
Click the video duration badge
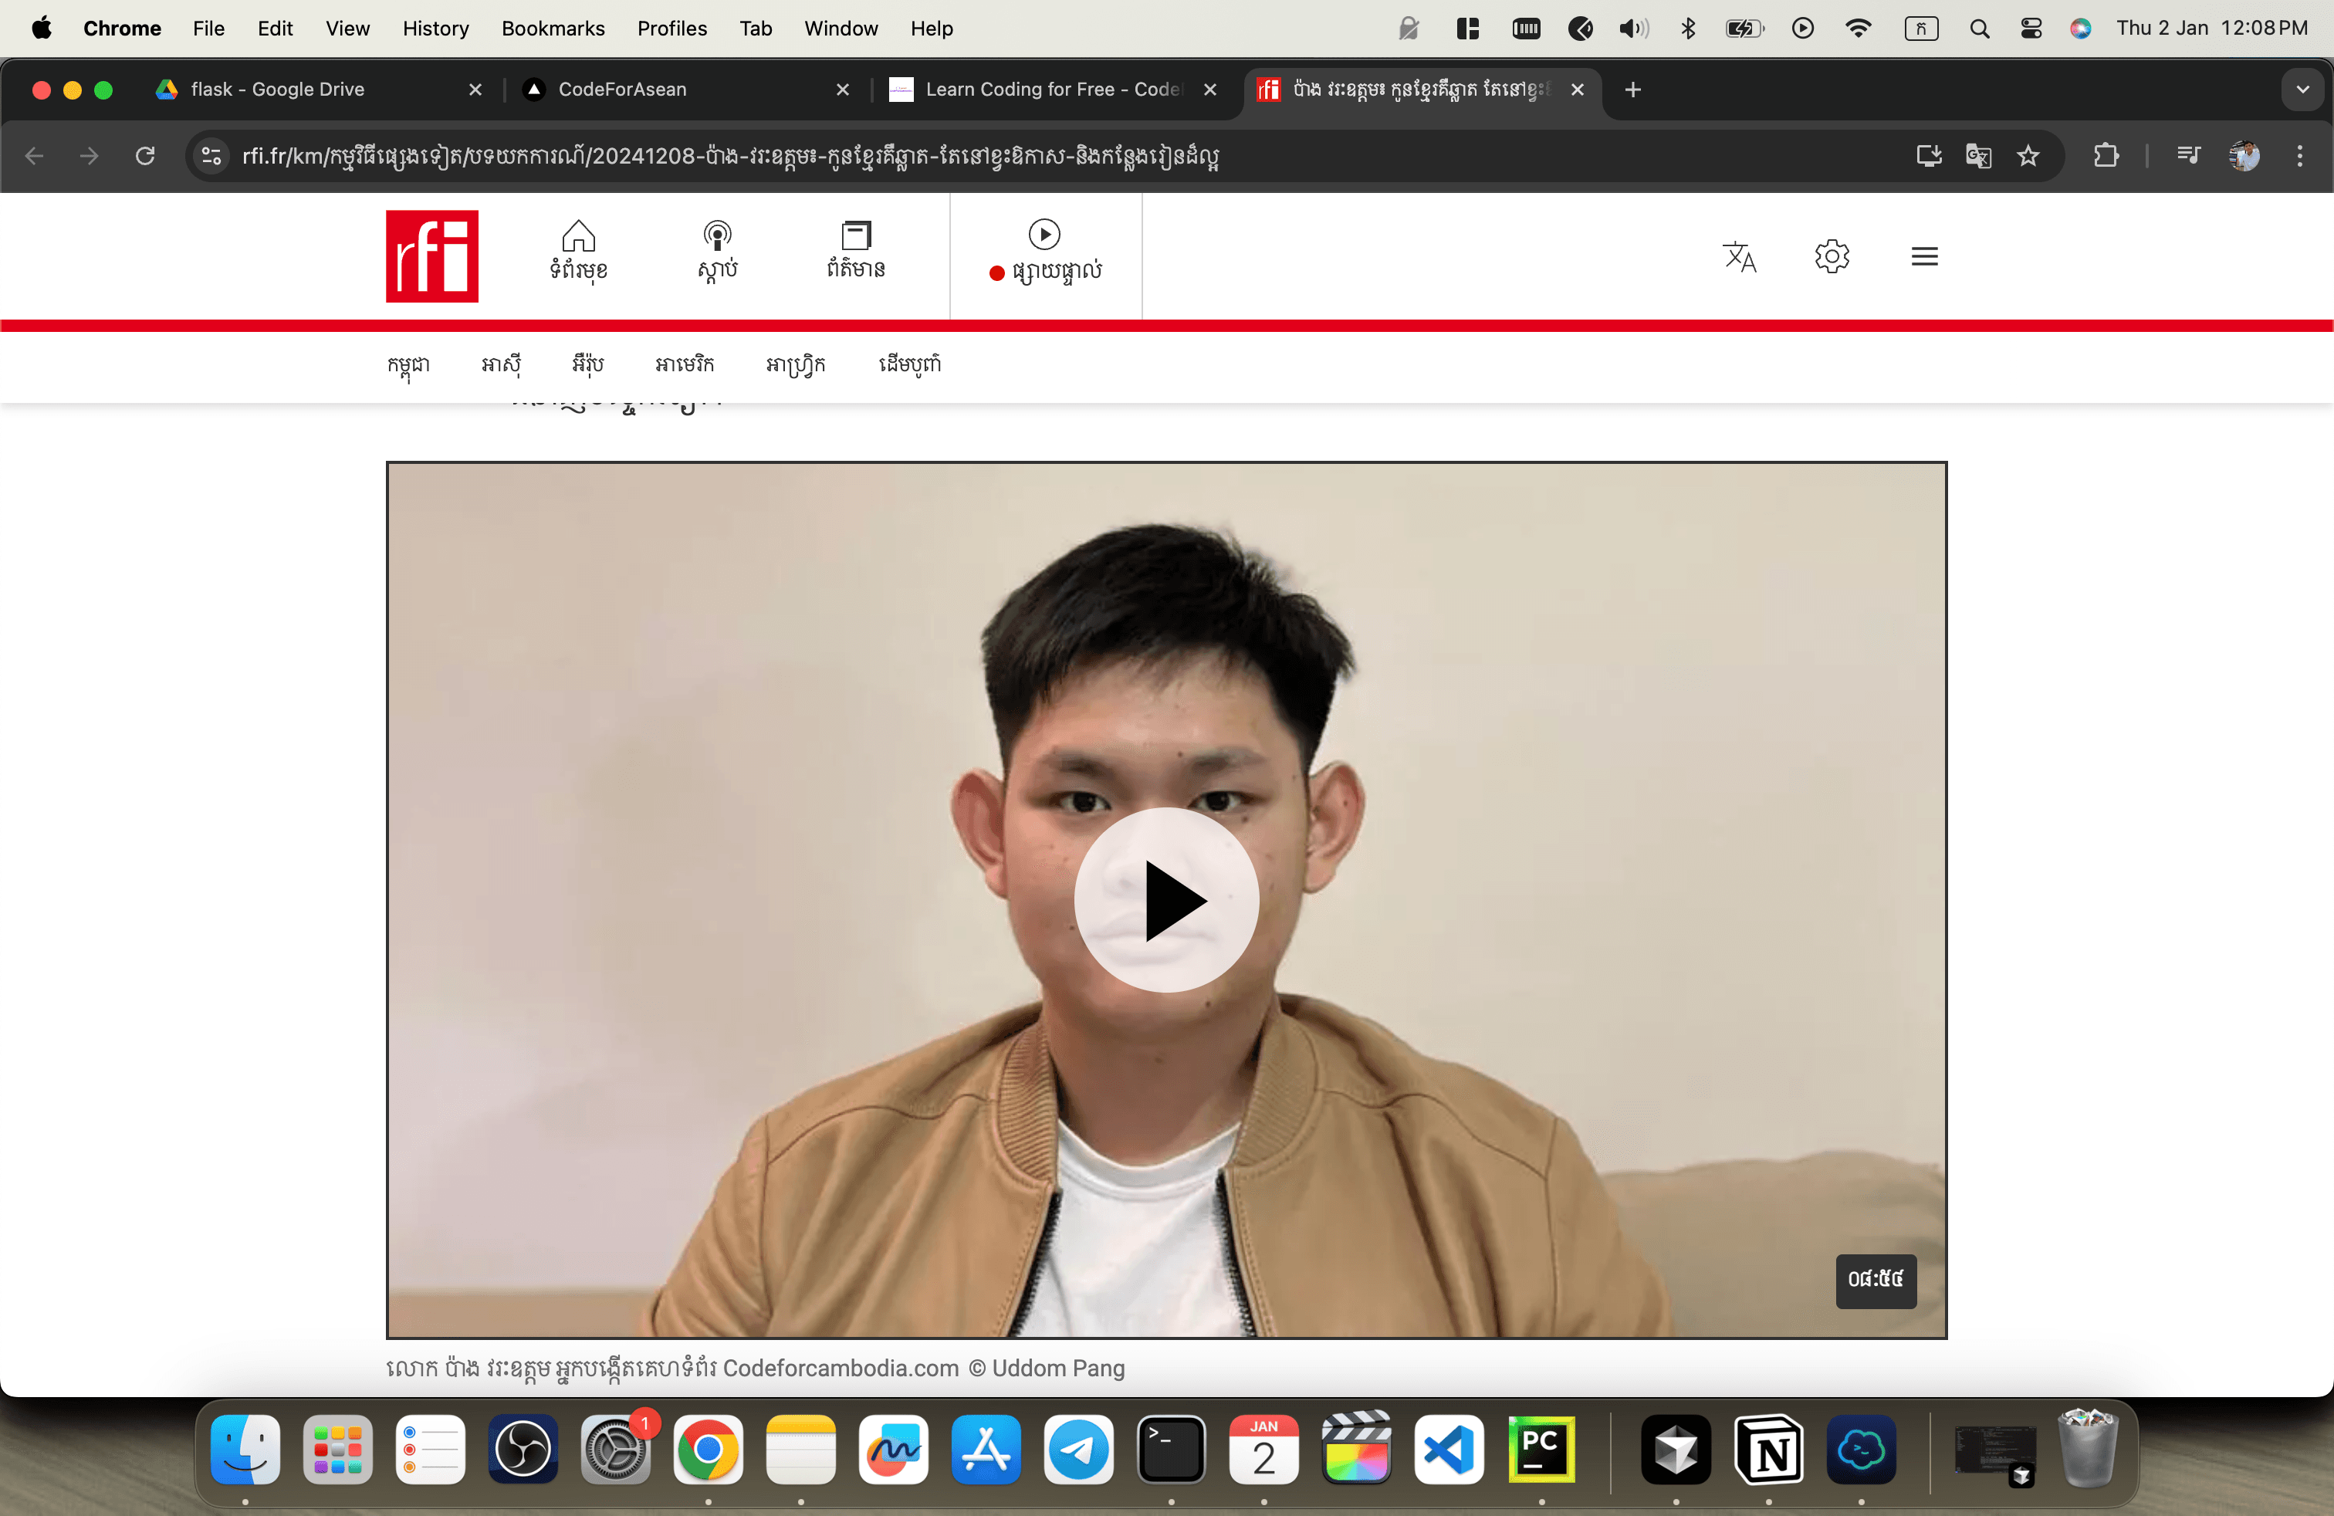(x=1876, y=1280)
